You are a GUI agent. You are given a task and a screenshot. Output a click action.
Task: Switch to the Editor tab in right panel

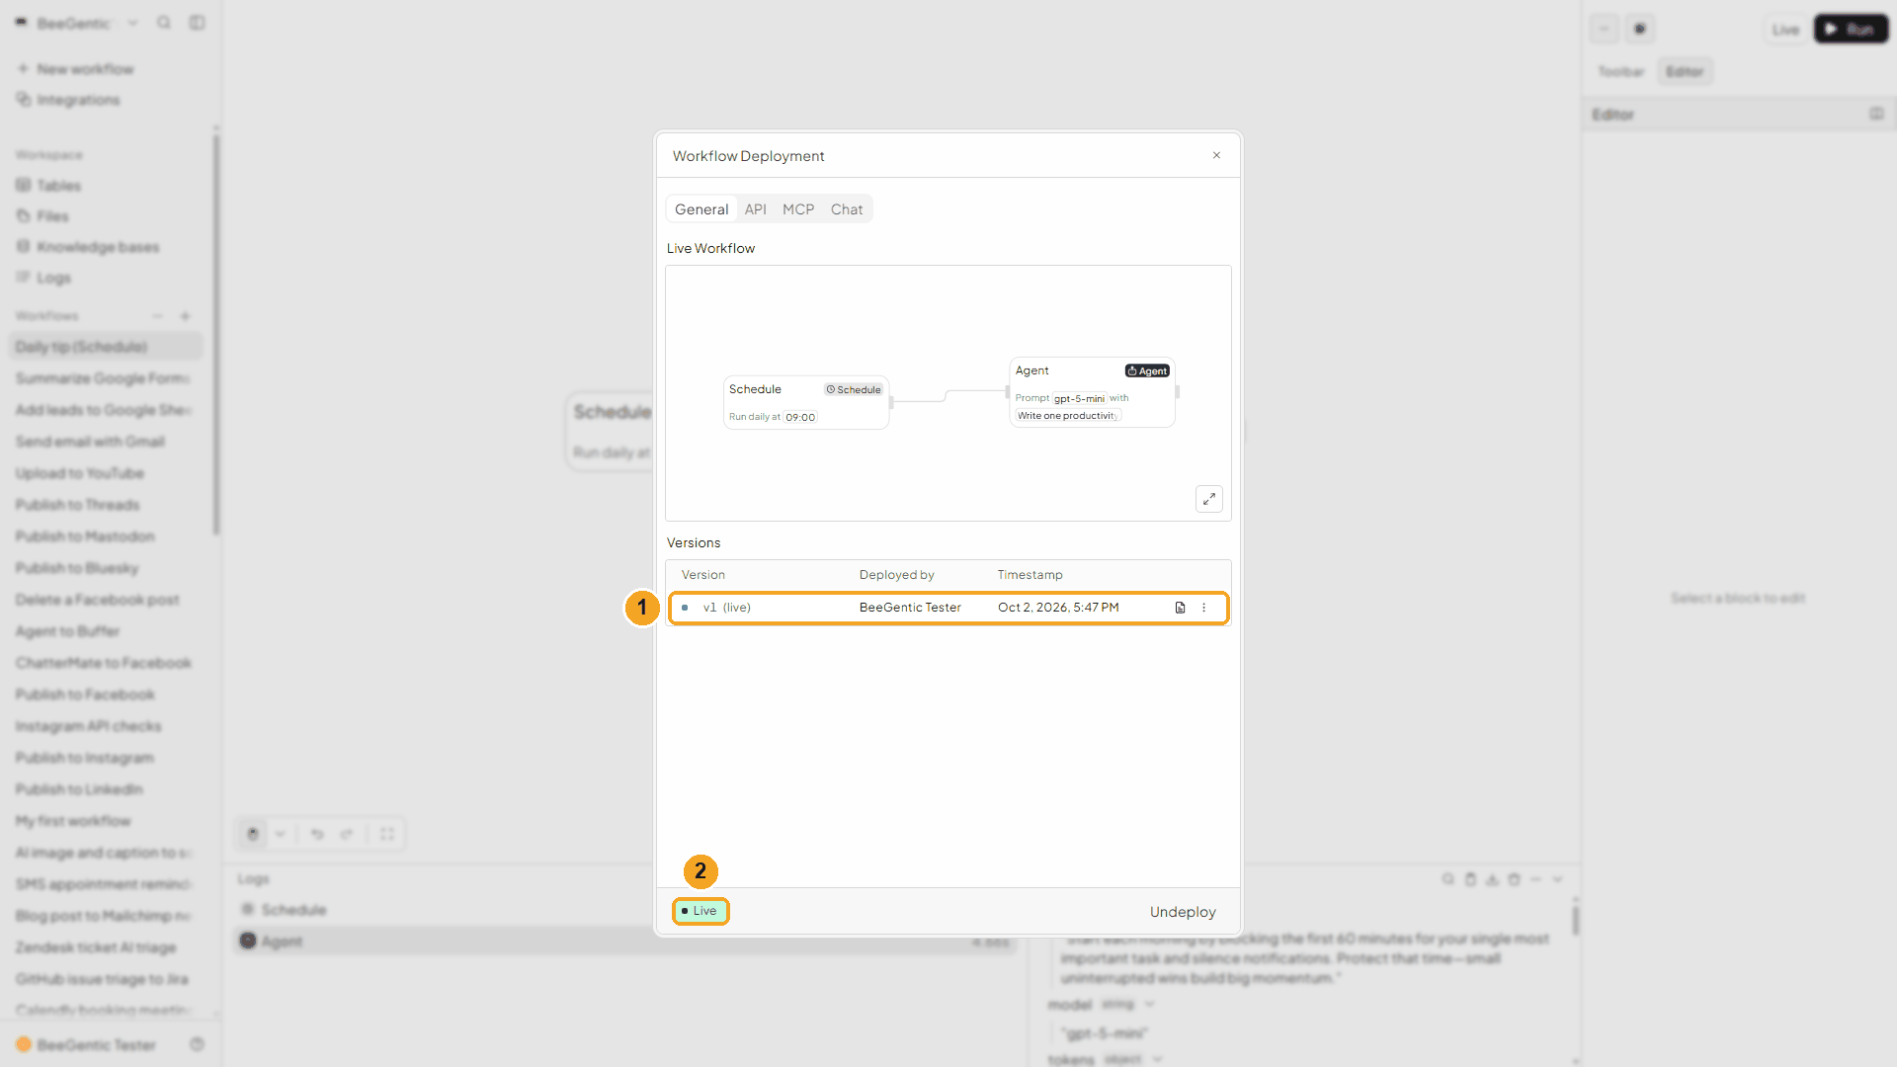(x=1685, y=72)
